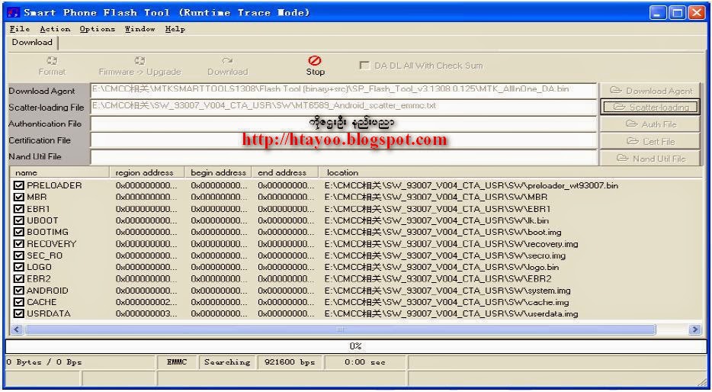The height and width of the screenshot is (392, 712).
Task: Click the scrollbar right arrow
Action: point(695,329)
